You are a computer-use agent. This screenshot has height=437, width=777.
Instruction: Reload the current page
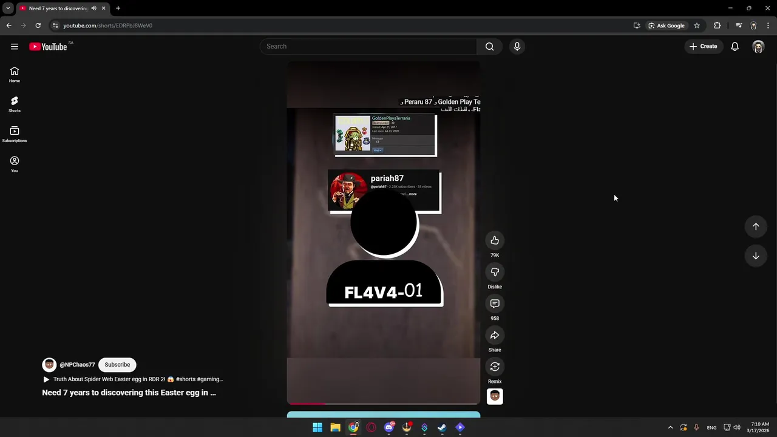pos(38,25)
